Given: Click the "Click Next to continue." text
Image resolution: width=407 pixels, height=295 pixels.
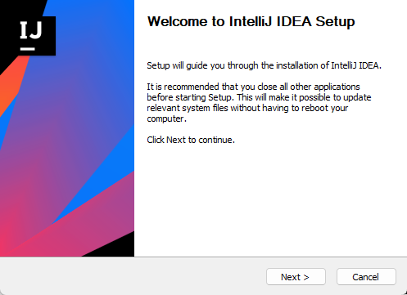Looking at the screenshot, I should tap(191, 140).
